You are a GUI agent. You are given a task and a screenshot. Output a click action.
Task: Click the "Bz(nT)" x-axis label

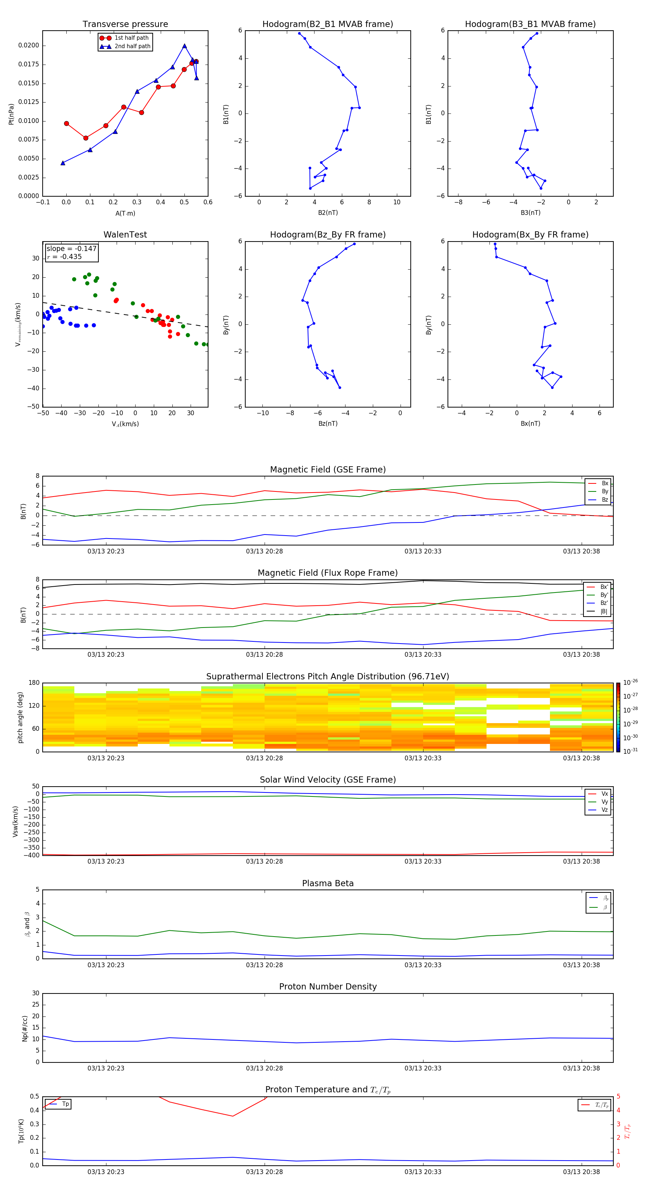pyautogui.click(x=328, y=424)
